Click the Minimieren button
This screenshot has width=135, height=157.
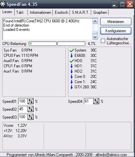click(x=116, y=22)
